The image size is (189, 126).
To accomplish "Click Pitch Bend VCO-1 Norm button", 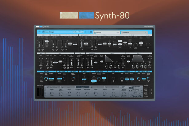I will pyautogui.click(x=127, y=79).
